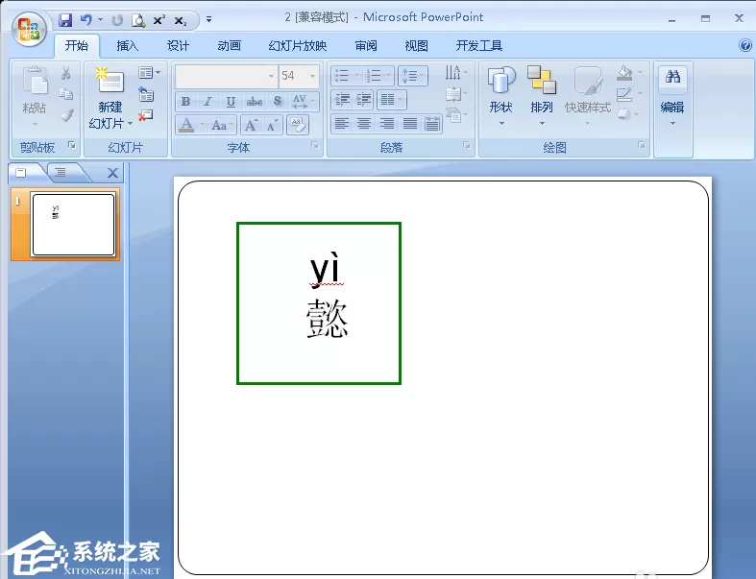Toggle underline formatting
Screen dimensions: 756x579
(x=231, y=101)
